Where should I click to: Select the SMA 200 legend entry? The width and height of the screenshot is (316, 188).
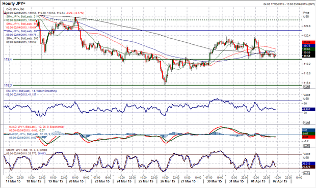(x=22, y=38)
